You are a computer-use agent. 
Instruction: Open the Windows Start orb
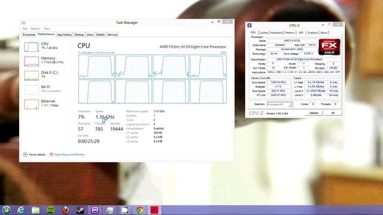tap(7, 210)
